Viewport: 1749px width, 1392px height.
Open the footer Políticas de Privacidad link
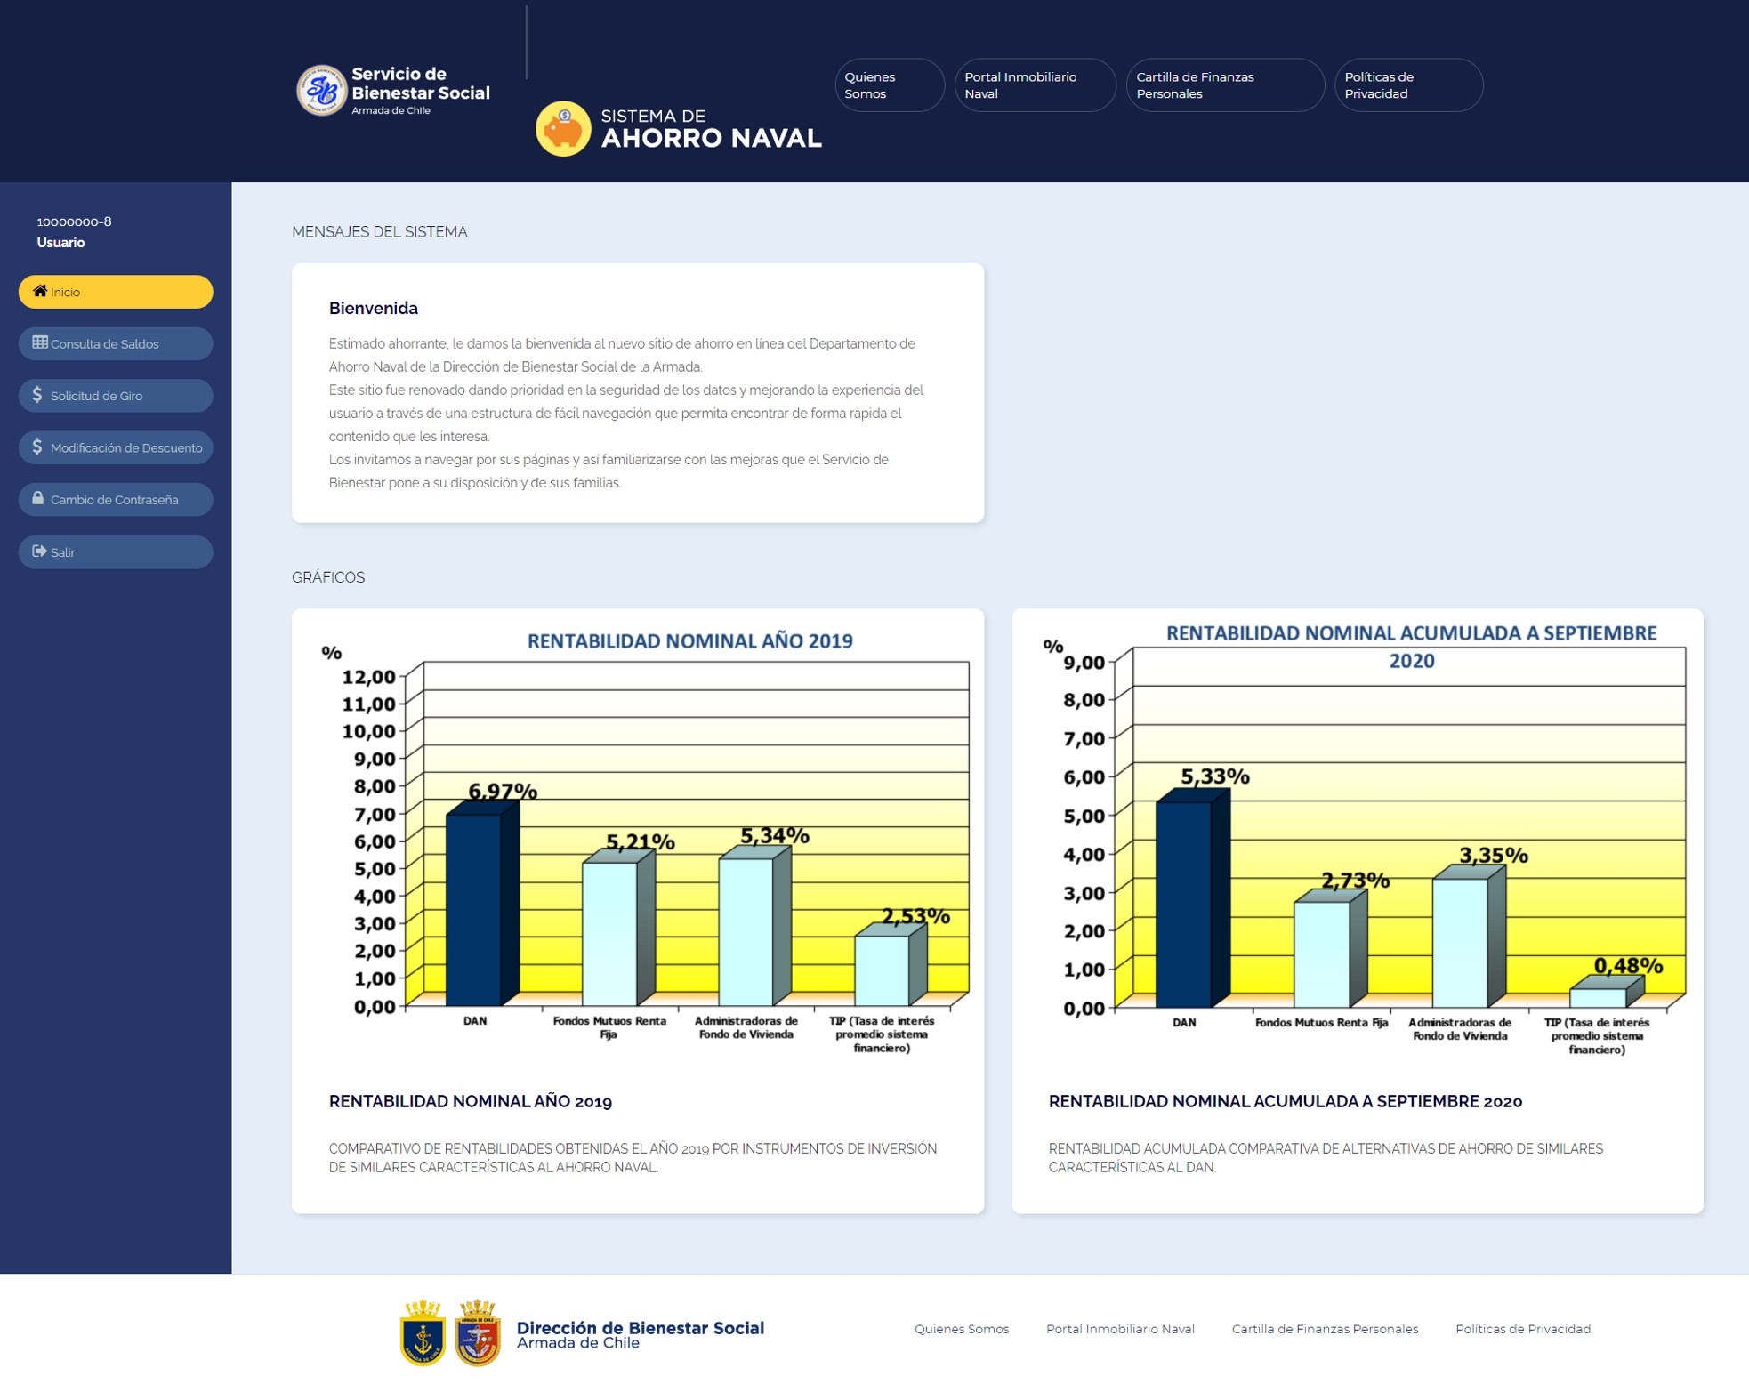1523,1329
